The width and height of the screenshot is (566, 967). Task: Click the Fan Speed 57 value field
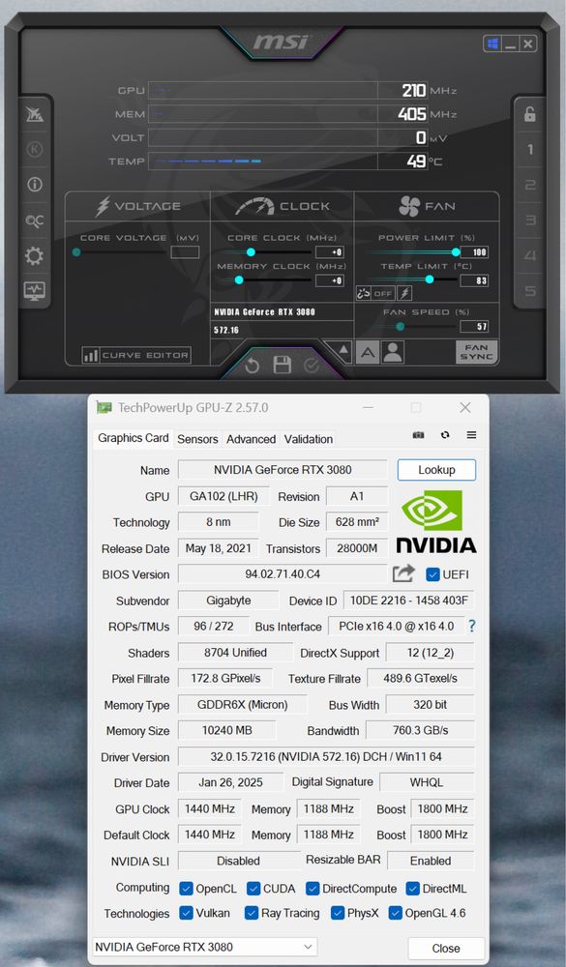click(x=475, y=326)
